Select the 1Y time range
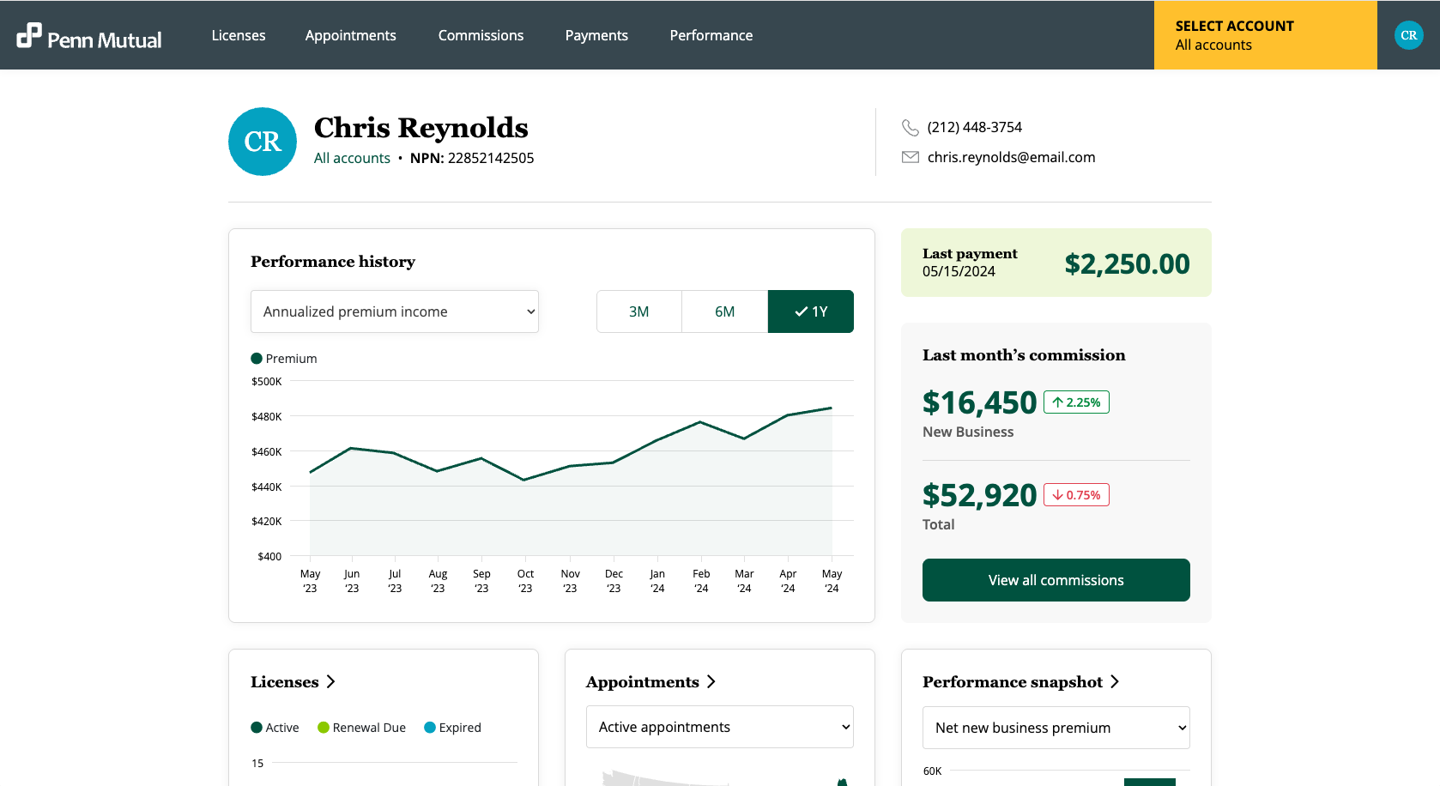Viewport: 1440px width, 786px height. click(811, 311)
